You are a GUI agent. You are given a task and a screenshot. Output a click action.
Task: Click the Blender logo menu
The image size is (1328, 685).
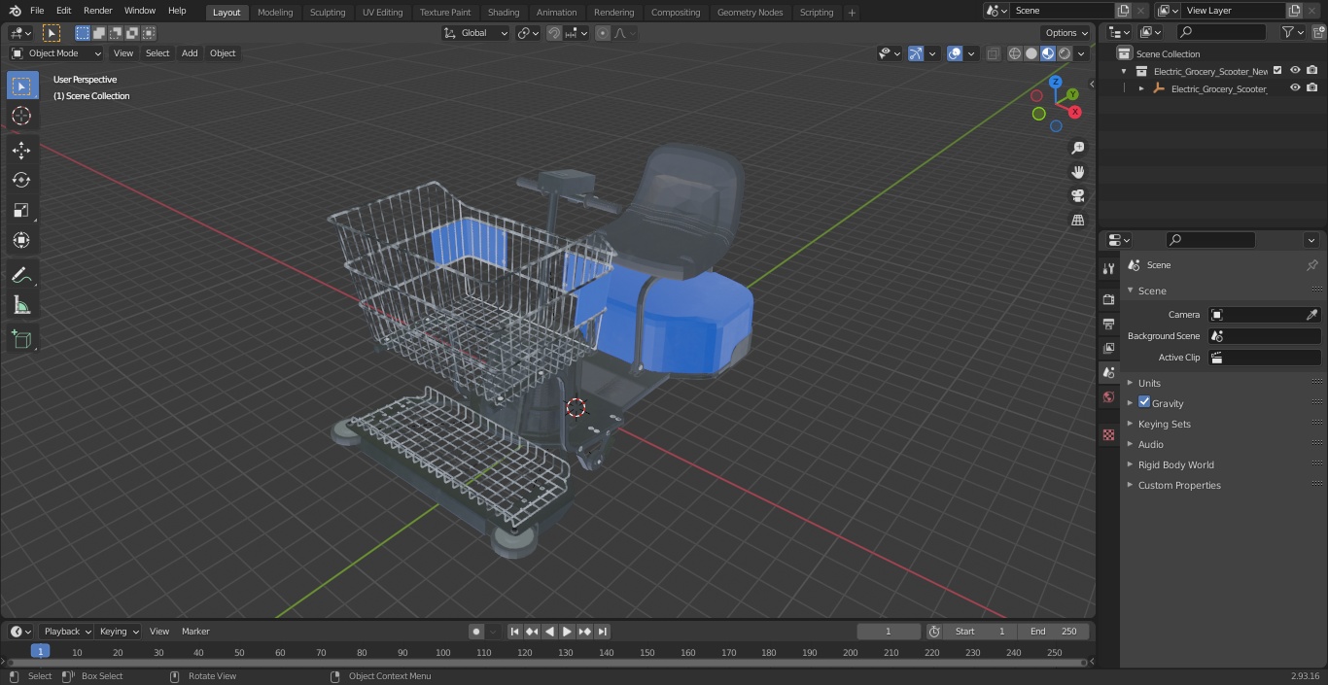(14, 11)
